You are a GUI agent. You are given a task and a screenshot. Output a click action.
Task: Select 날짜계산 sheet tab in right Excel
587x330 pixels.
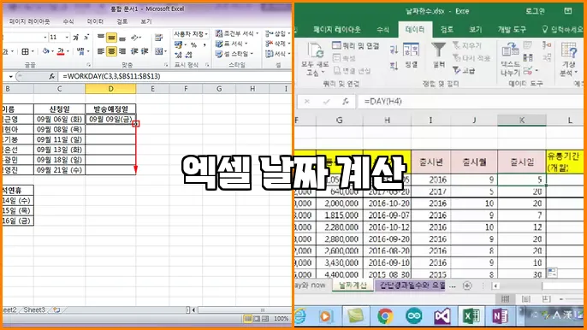353,286
